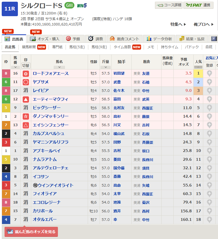Click the 11R race number badge
218x239 pixels.
coord(10,9)
